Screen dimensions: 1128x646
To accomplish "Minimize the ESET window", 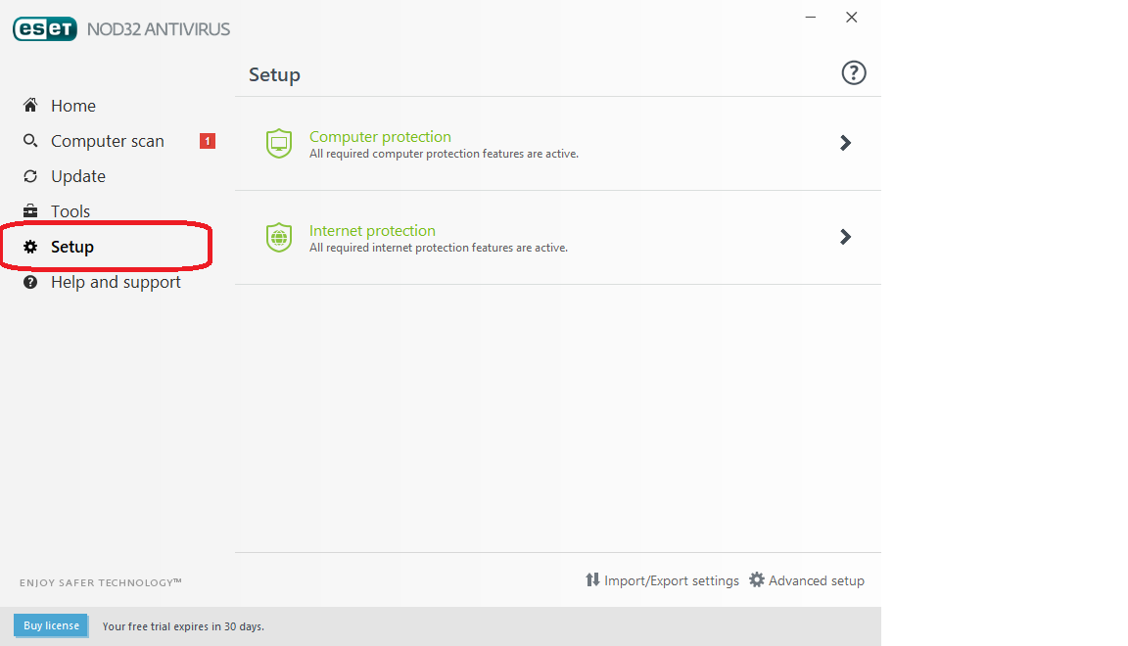I will (x=811, y=18).
